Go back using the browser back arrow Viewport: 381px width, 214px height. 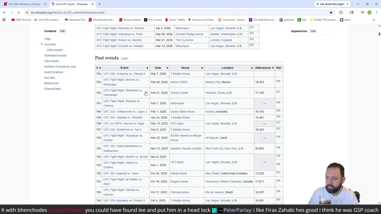[x=4, y=12]
